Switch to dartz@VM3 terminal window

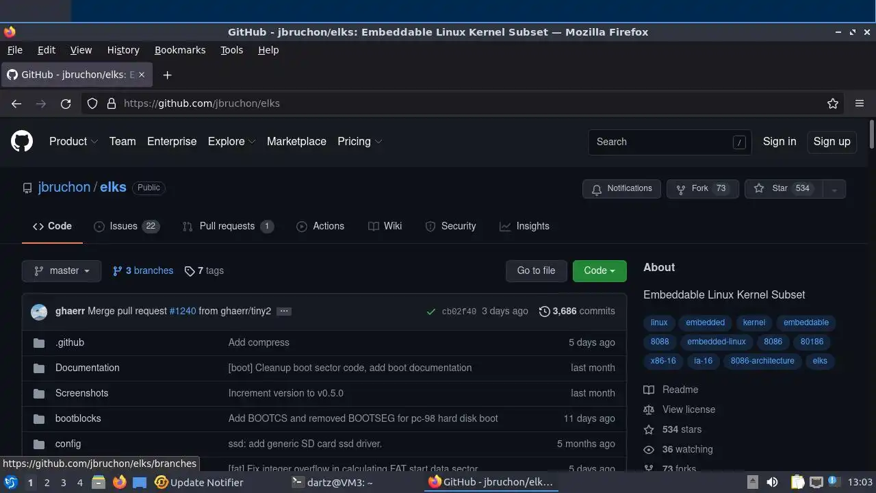click(x=333, y=482)
